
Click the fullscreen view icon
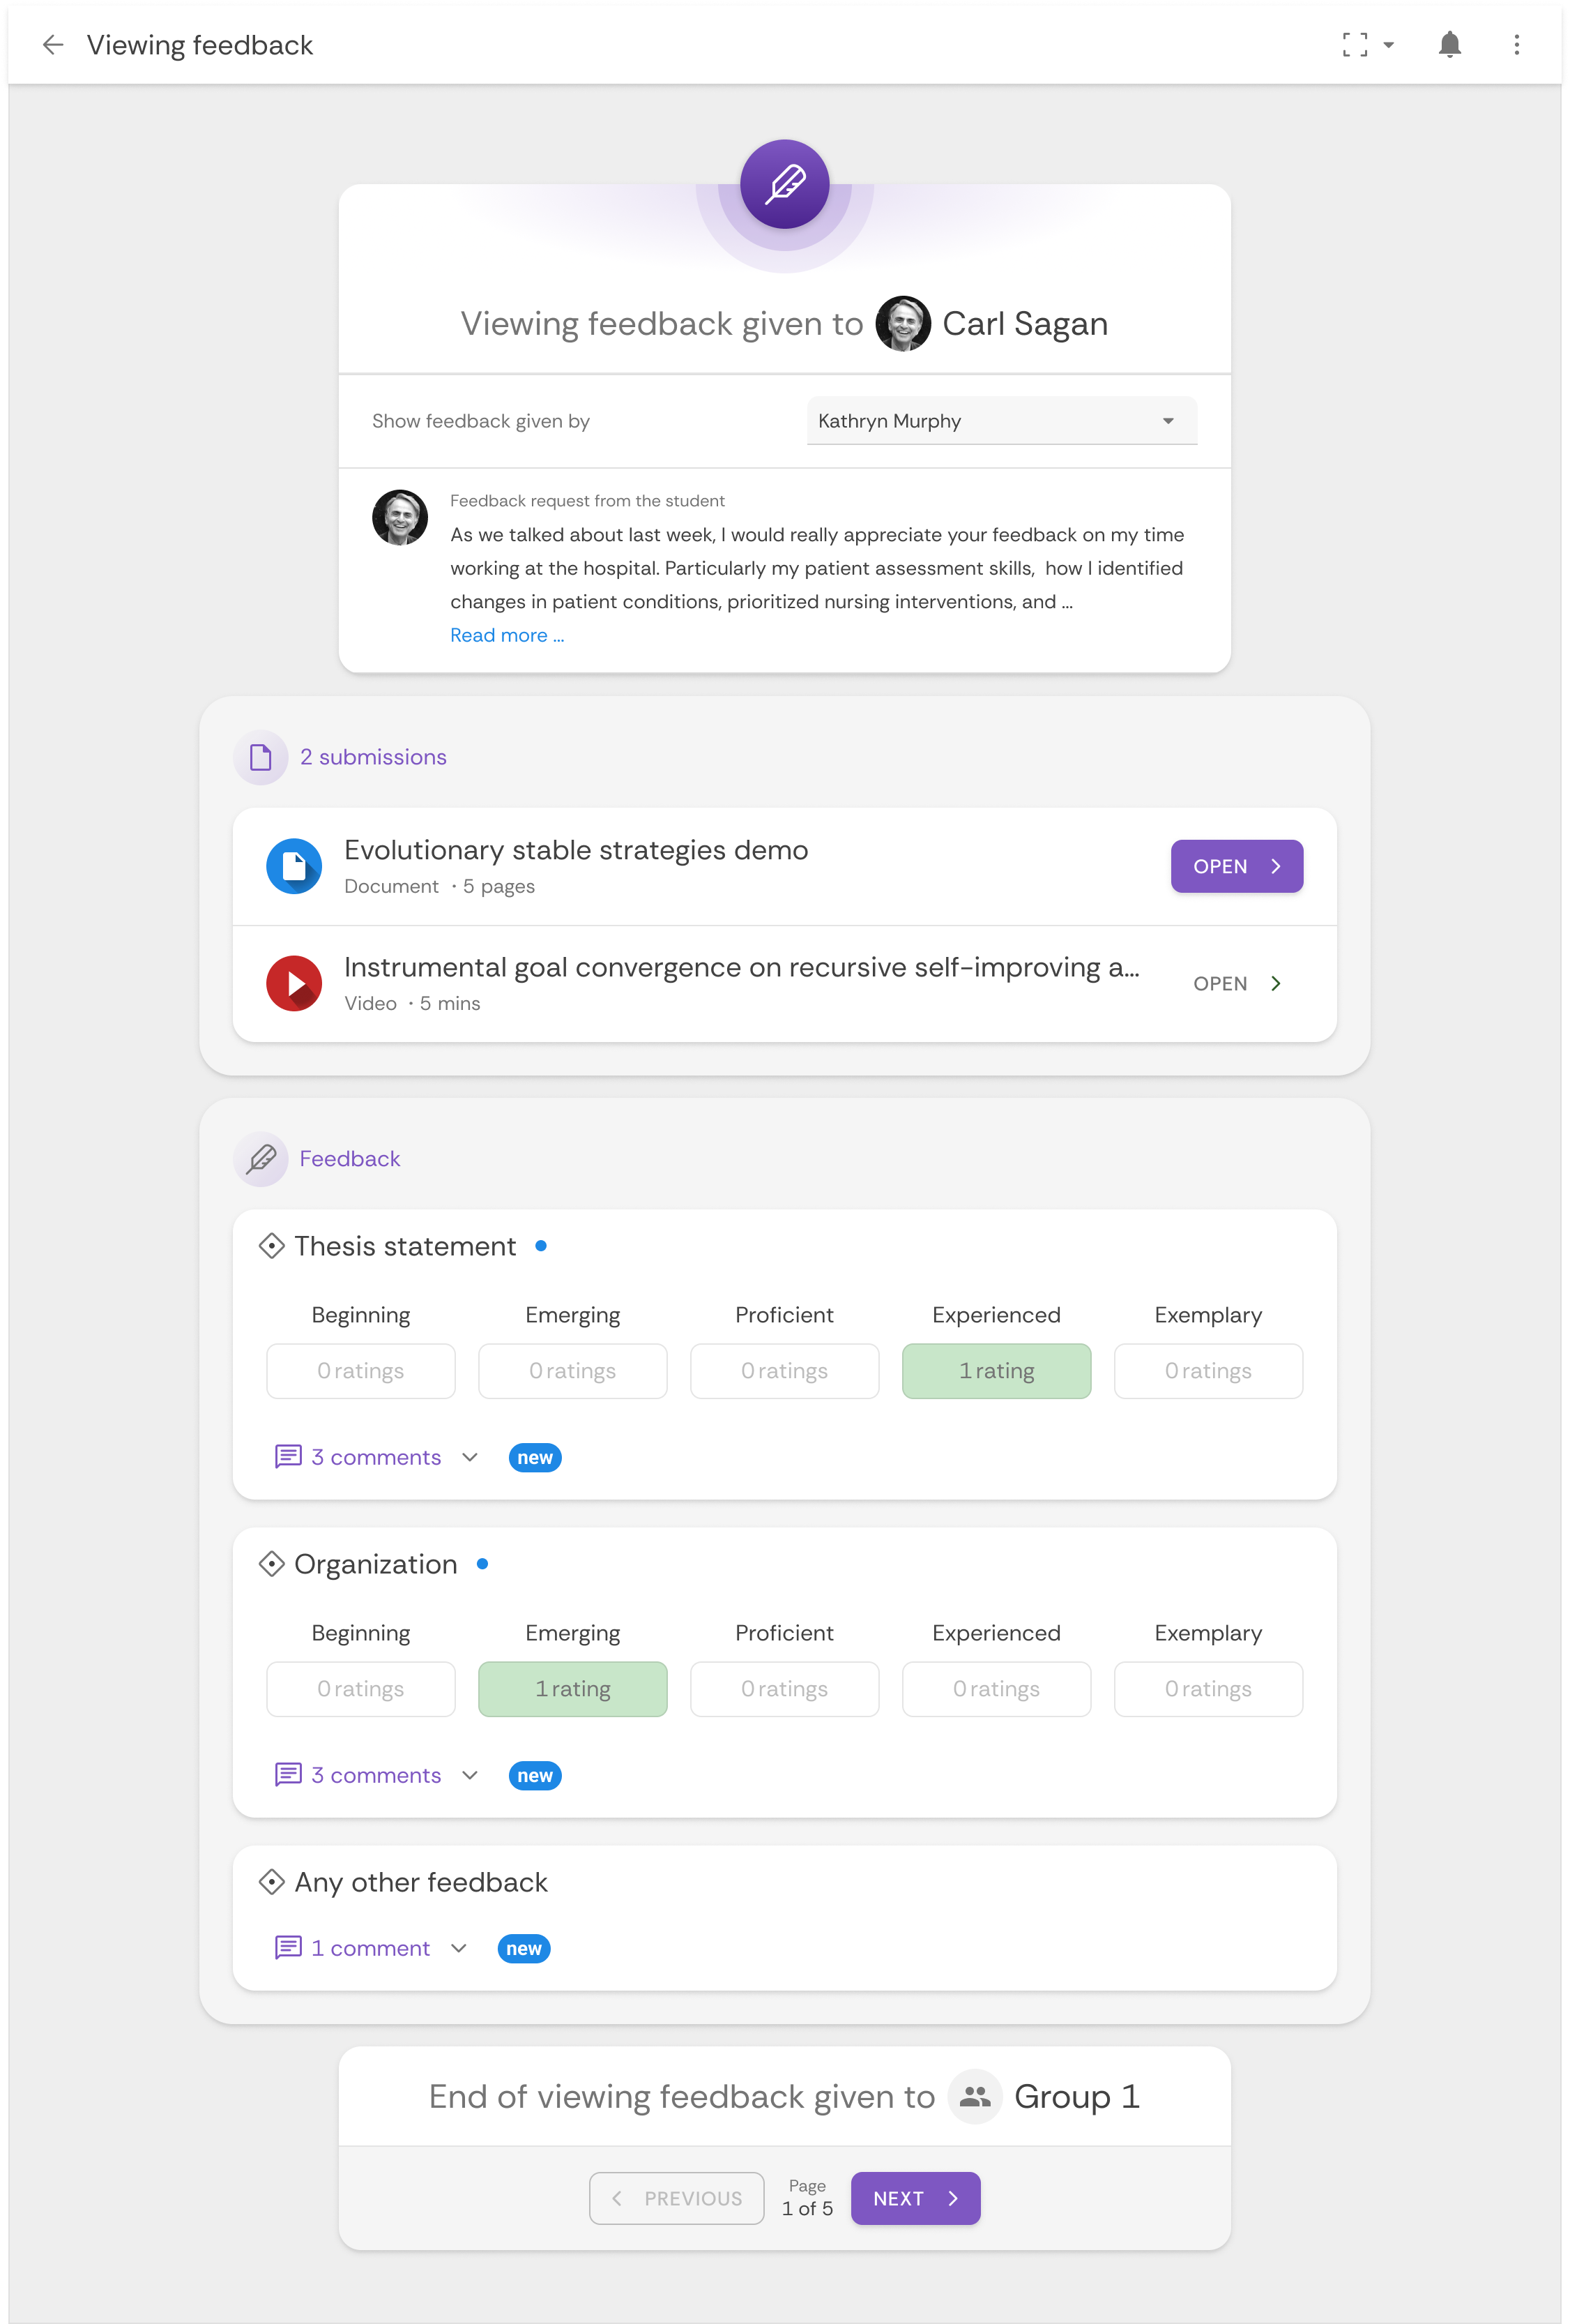(x=1354, y=45)
